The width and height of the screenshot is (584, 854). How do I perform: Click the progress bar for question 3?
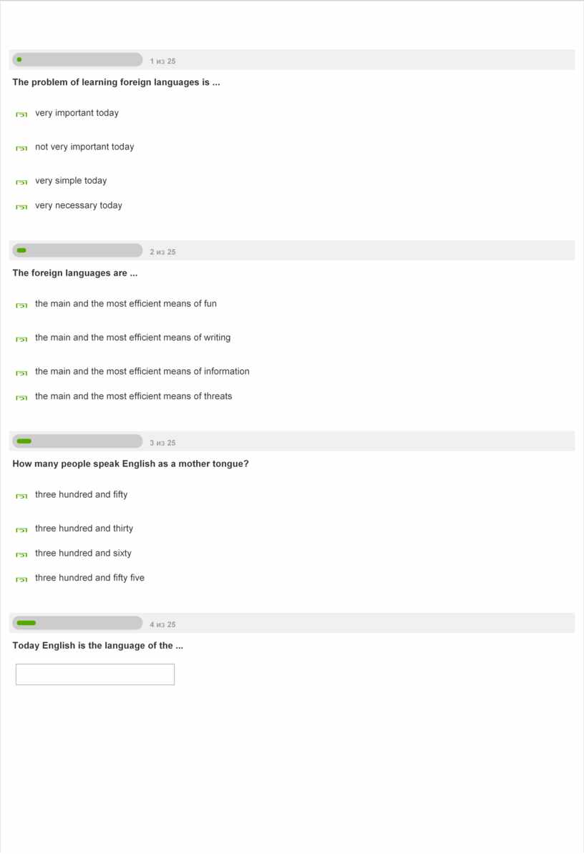tap(77, 441)
